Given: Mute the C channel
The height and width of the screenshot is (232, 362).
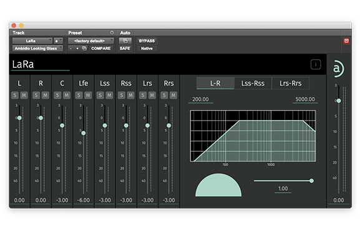Looking at the screenshot, I should 67,95.
